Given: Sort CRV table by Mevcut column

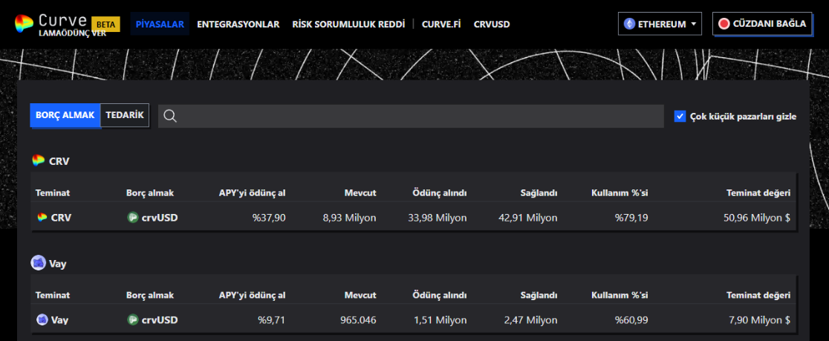Looking at the screenshot, I should pyautogui.click(x=360, y=193).
